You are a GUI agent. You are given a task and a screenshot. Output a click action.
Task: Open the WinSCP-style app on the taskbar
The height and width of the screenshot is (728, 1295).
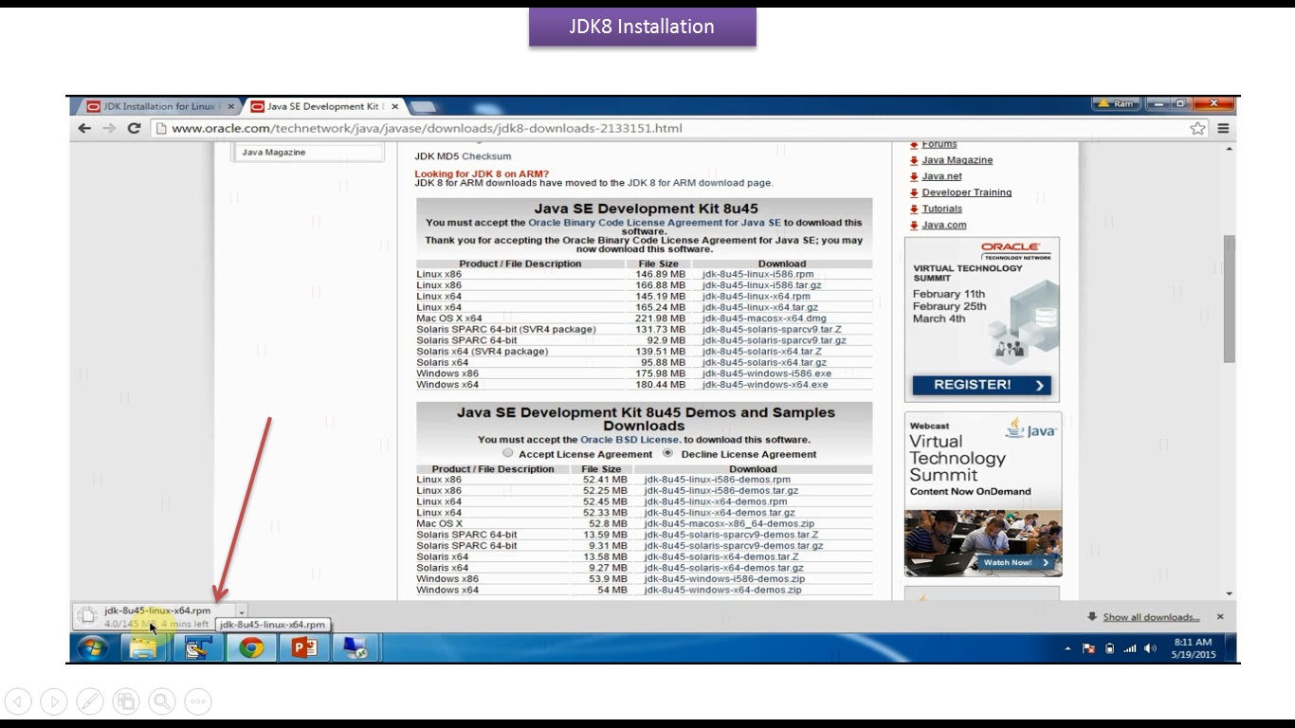[197, 647]
